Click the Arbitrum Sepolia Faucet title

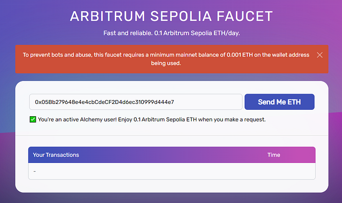171,16
